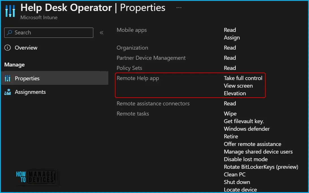
Task: Click the Help Desk Operator | Properties title
Action: tap(93, 8)
